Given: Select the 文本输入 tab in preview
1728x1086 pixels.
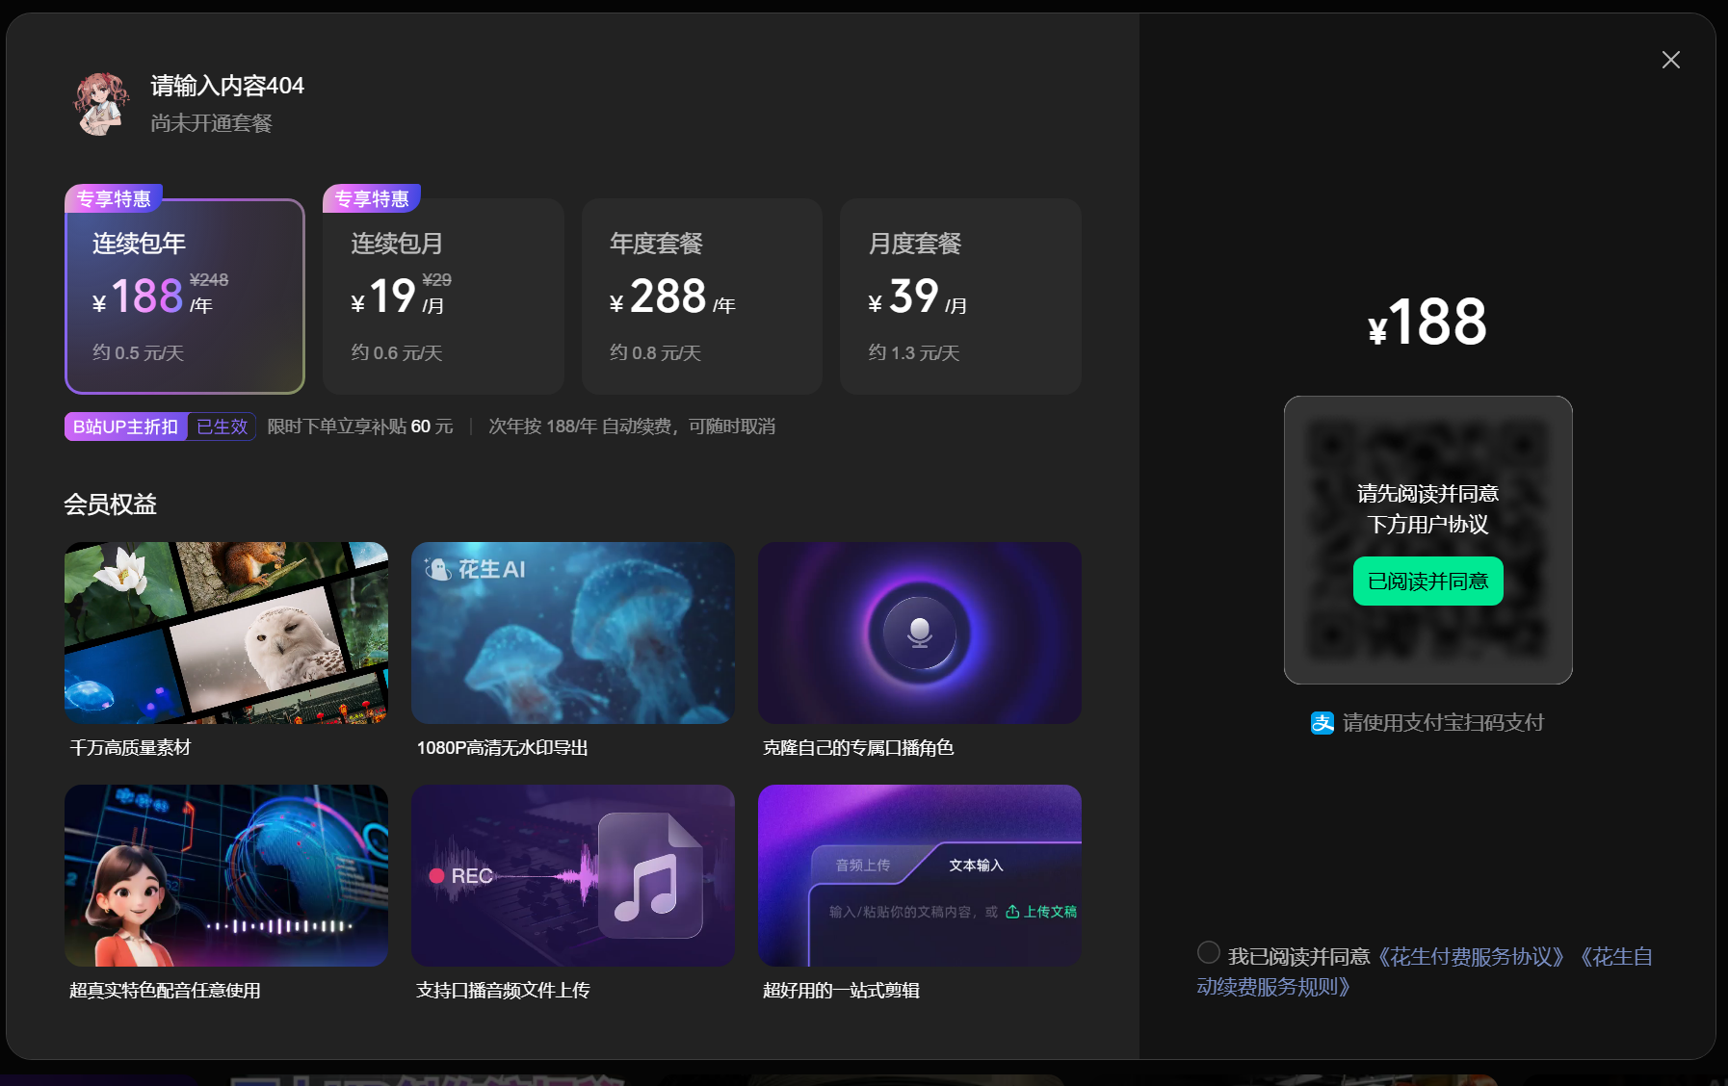Looking at the screenshot, I should 976,866.
